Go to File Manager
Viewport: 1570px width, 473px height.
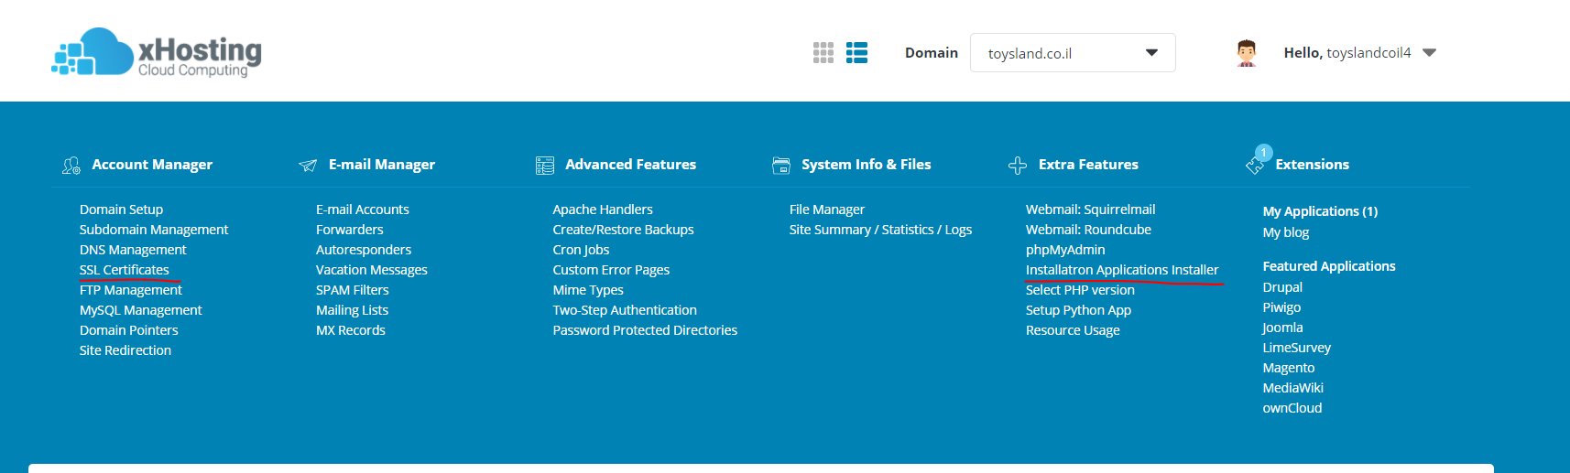pos(826,210)
